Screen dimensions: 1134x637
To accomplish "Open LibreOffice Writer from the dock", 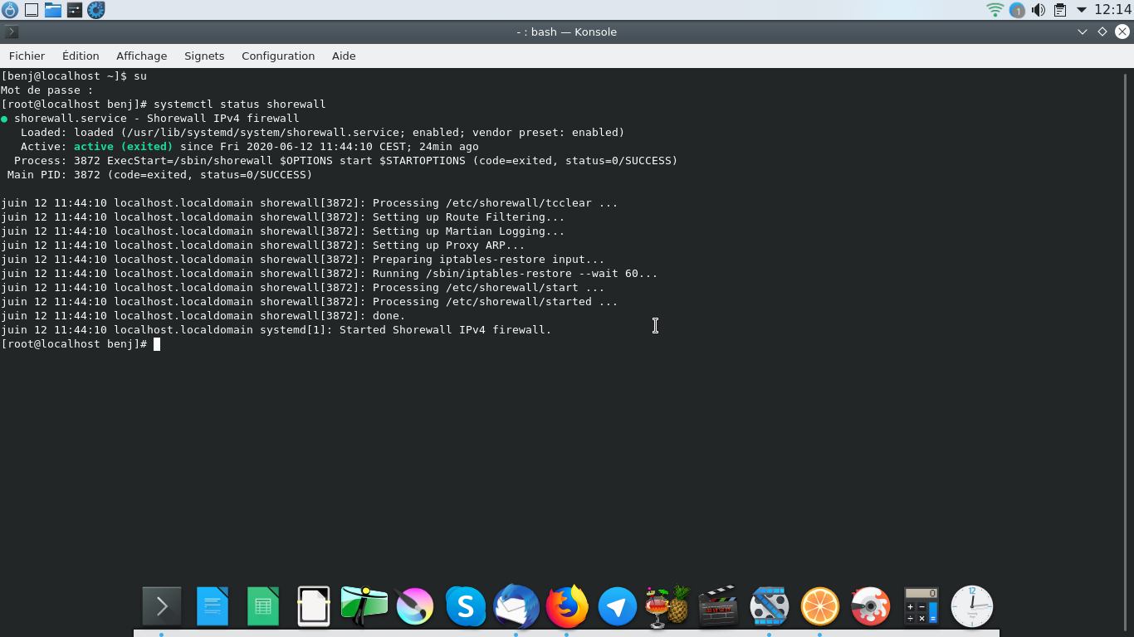I will (213, 606).
